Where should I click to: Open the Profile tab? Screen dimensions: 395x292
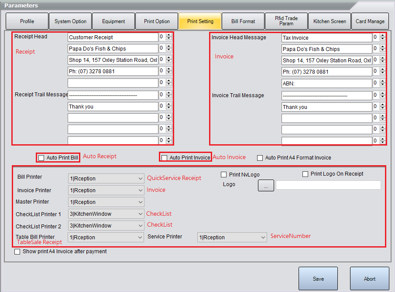[x=27, y=21]
